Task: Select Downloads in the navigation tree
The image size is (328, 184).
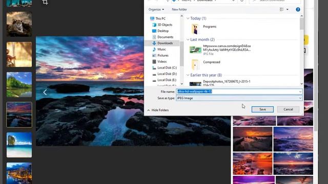Action: tap(165, 43)
